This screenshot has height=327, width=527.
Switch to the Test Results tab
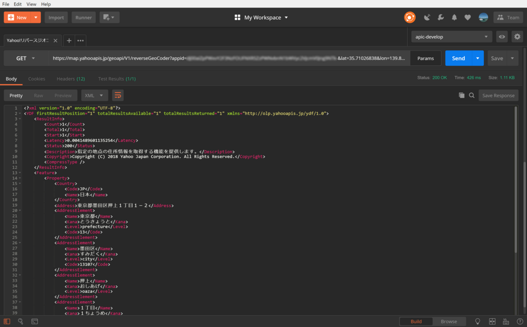tap(117, 79)
